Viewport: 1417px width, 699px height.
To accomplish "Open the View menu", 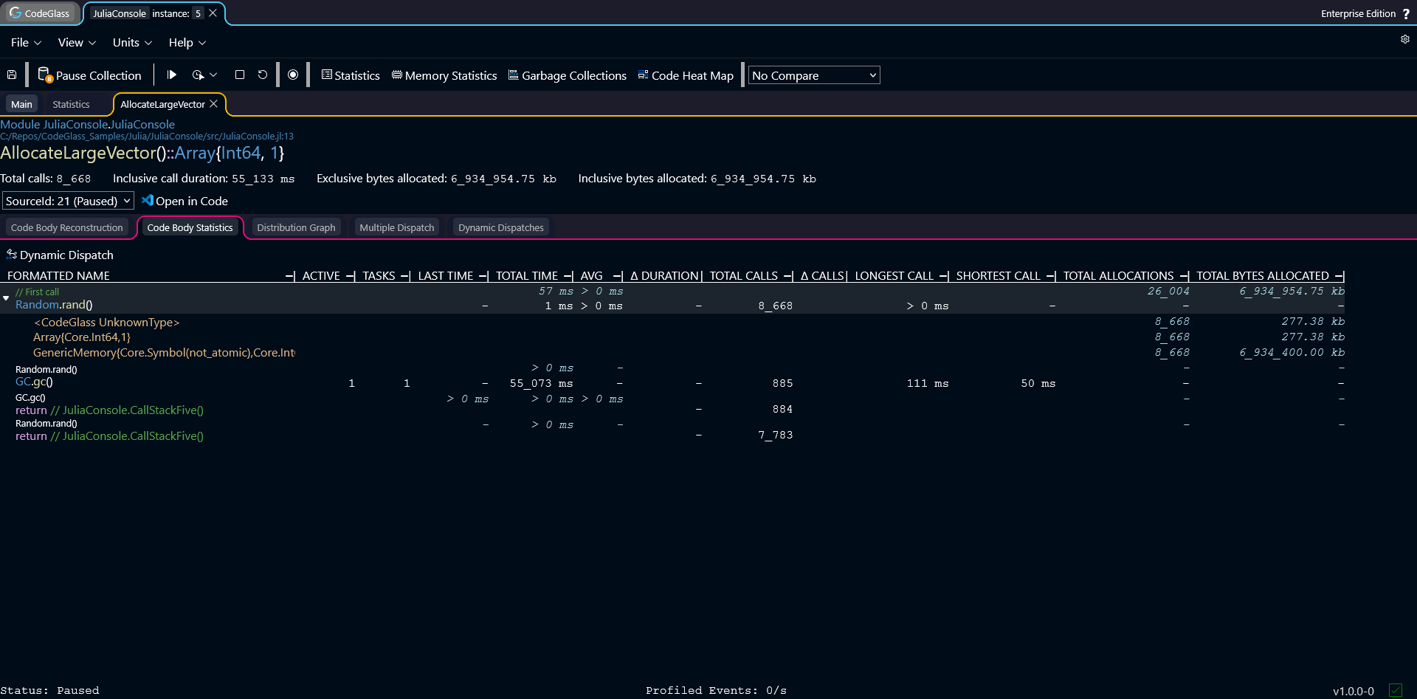I will [x=77, y=43].
